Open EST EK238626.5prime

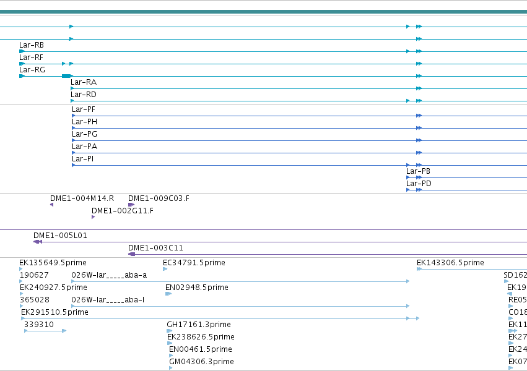pos(201,338)
